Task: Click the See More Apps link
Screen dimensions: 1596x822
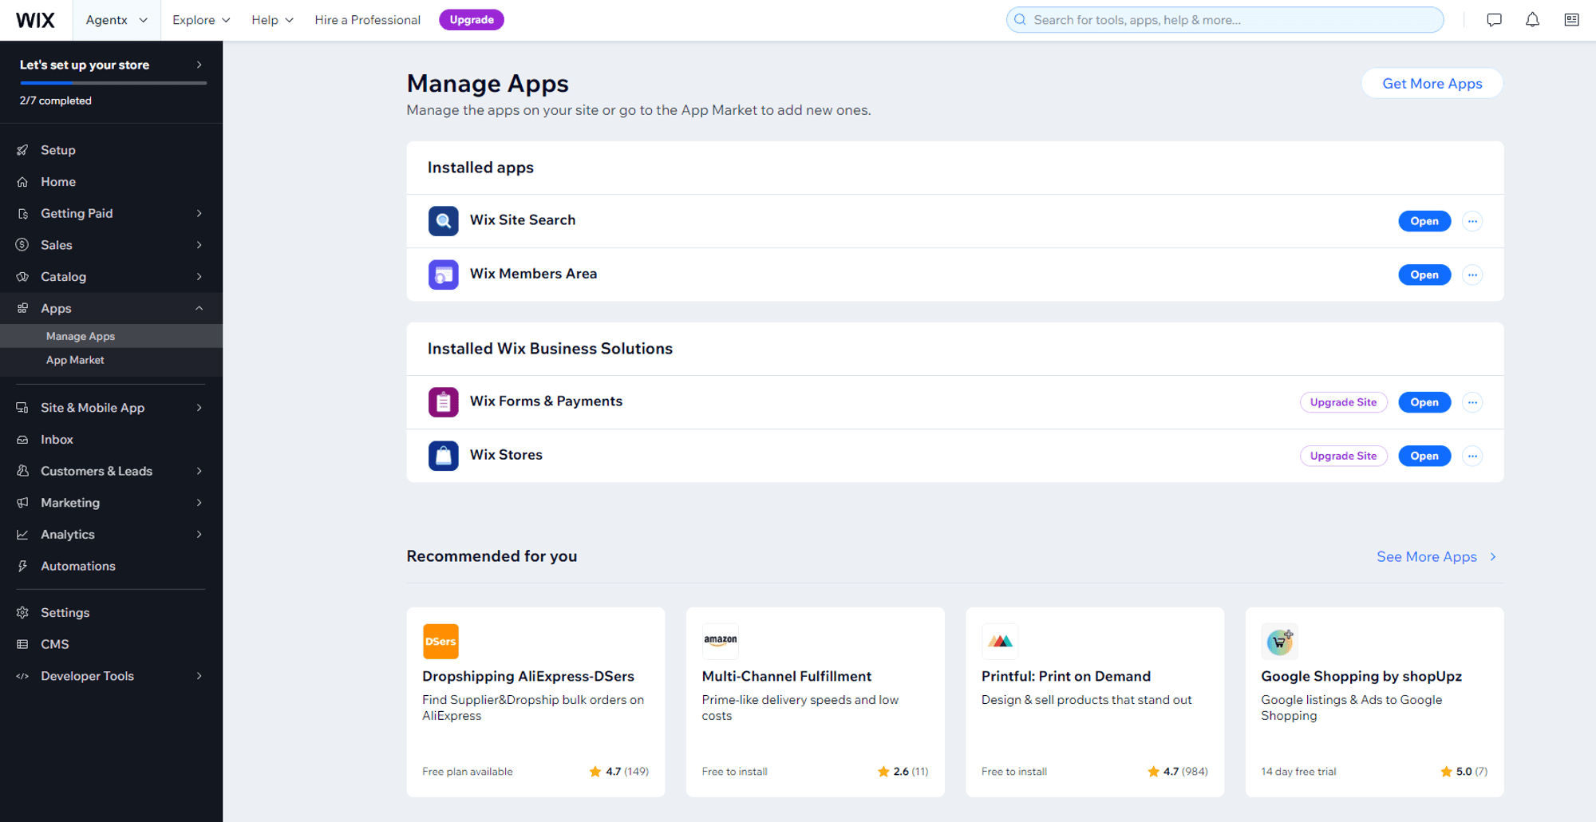Action: point(1436,557)
